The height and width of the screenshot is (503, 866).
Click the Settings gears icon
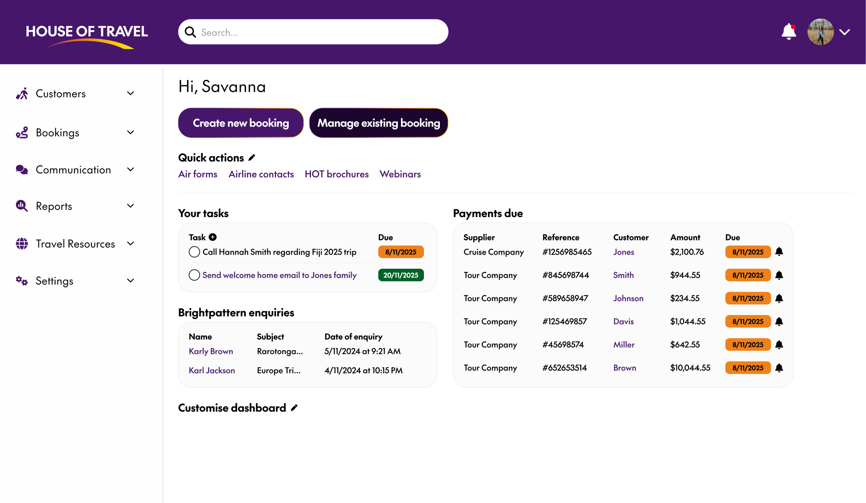click(x=22, y=281)
